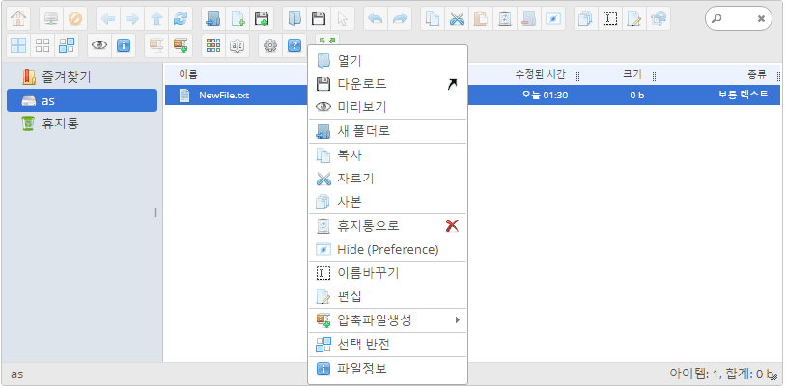Undo the last action
The image size is (786, 388).
pos(375,19)
